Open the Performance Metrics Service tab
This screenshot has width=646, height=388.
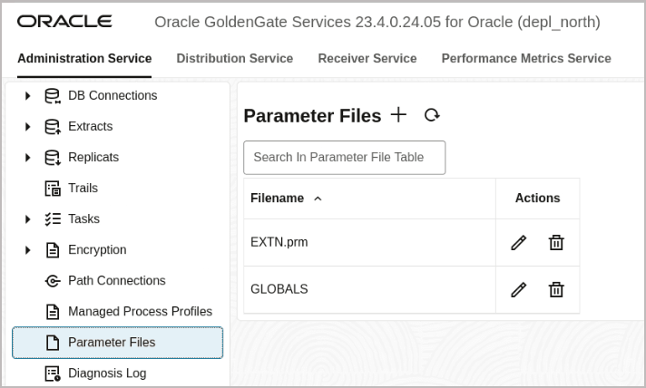pyautogui.click(x=525, y=58)
